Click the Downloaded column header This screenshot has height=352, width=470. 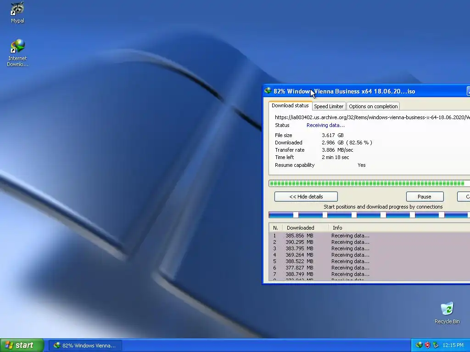click(305, 228)
